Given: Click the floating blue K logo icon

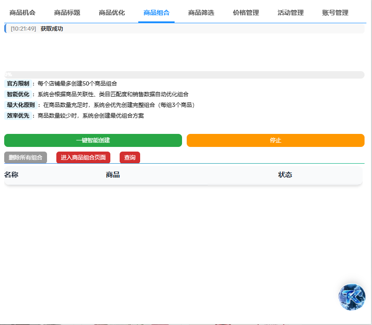Looking at the screenshot, I should [352, 297].
